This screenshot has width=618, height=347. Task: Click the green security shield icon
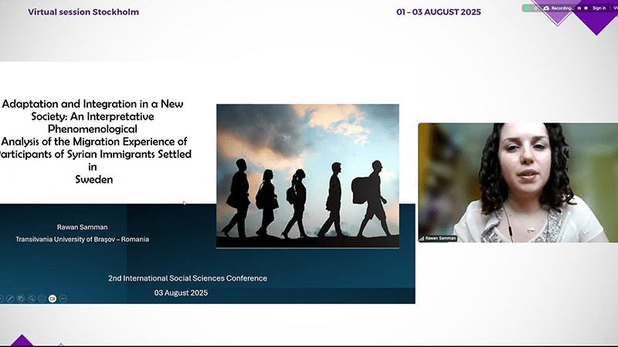[528, 8]
